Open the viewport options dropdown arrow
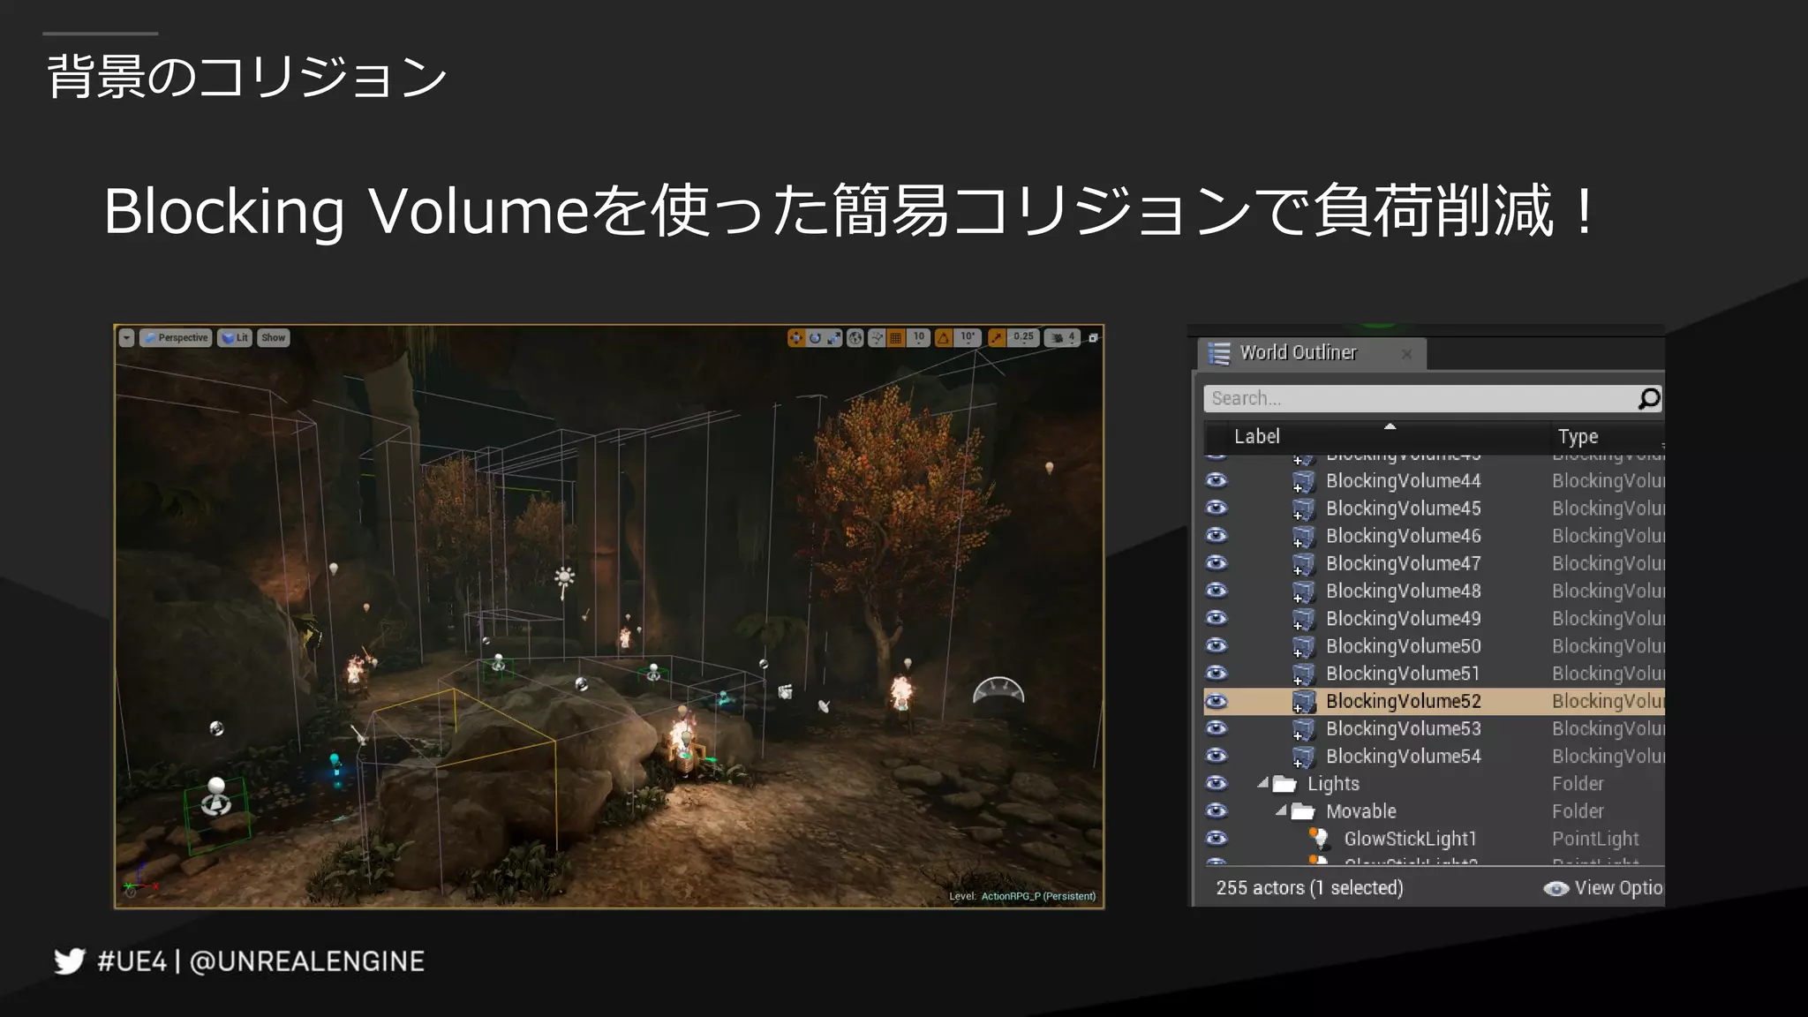The height and width of the screenshot is (1017, 1808). click(126, 338)
